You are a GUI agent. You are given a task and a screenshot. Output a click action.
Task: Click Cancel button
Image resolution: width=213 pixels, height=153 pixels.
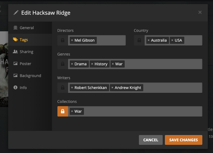[x=151, y=140]
